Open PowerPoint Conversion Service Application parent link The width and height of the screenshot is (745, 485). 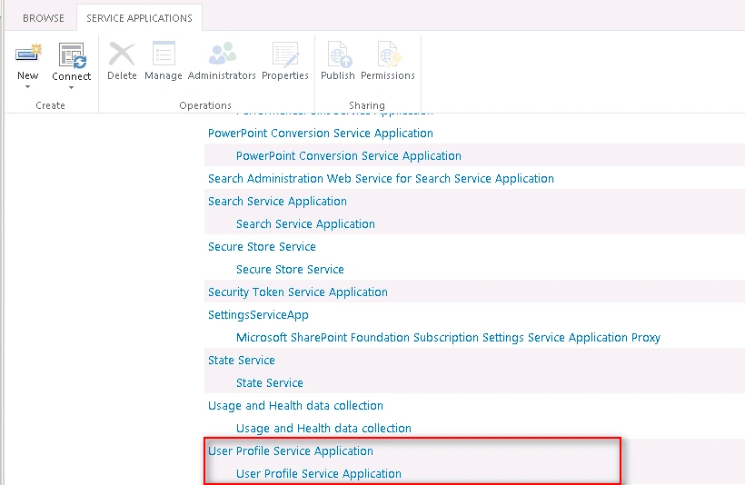321,133
